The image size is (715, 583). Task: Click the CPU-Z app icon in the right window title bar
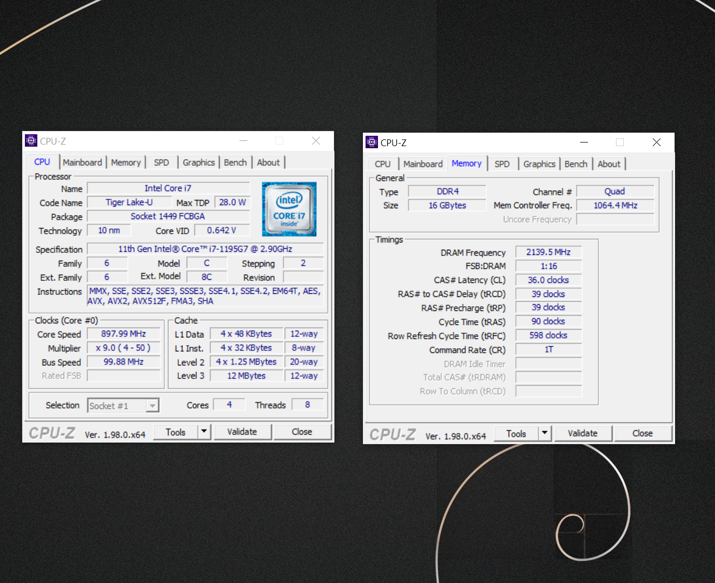tap(372, 142)
